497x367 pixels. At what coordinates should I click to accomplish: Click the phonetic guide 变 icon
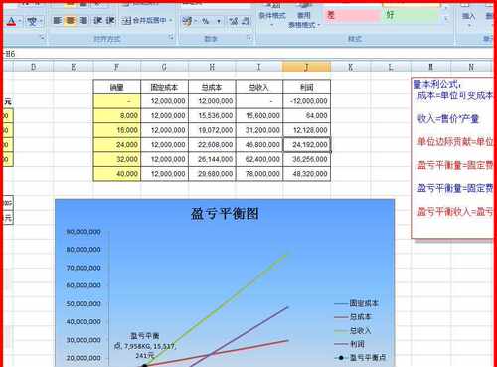[x=32, y=22]
